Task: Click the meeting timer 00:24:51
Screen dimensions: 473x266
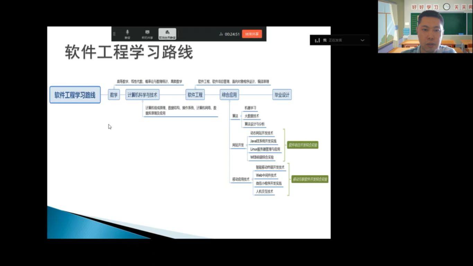Action: [x=232, y=34]
